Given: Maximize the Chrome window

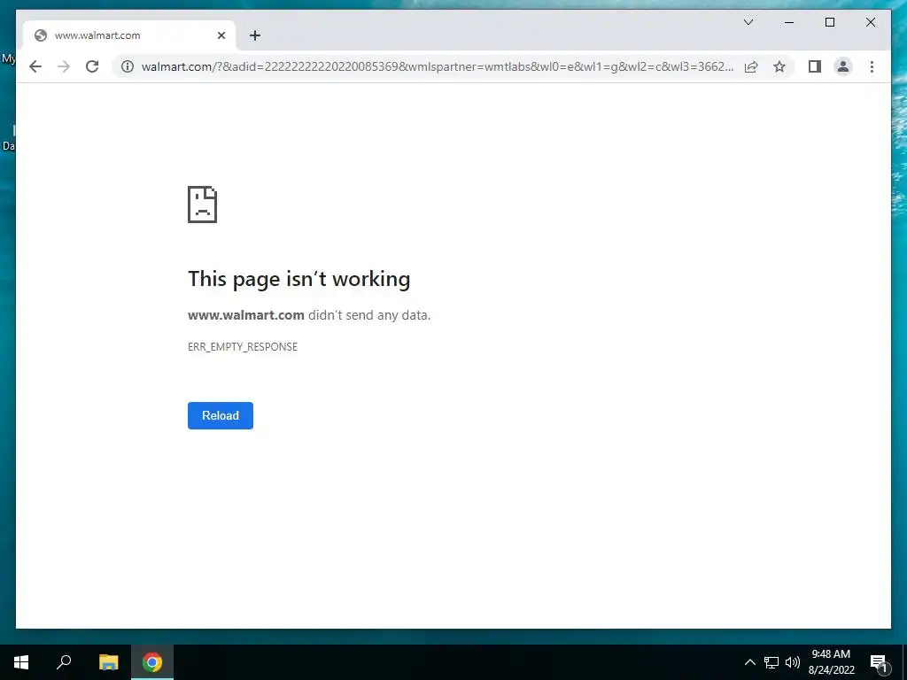Looking at the screenshot, I should pos(829,22).
